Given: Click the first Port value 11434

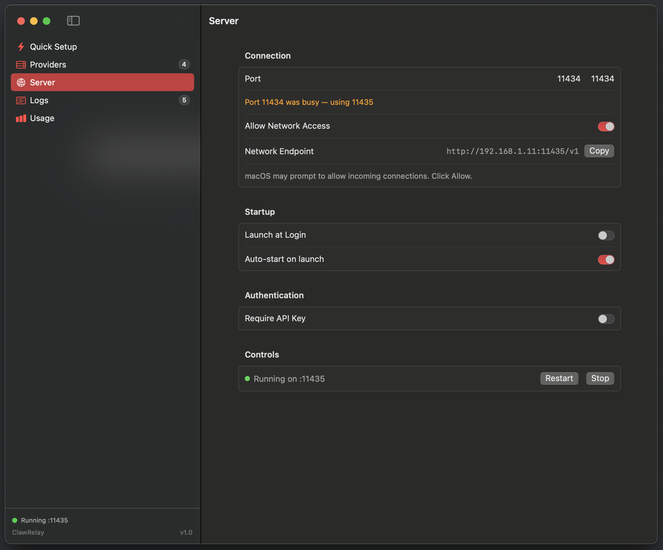Looking at the screenshot, I should tap(569, 79).
